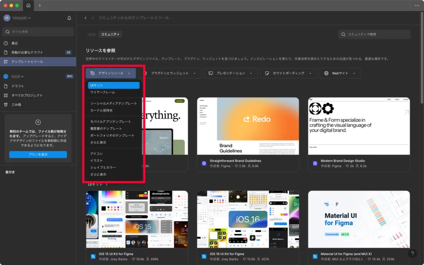Open the UIキット section link

(x=98, y=184)
